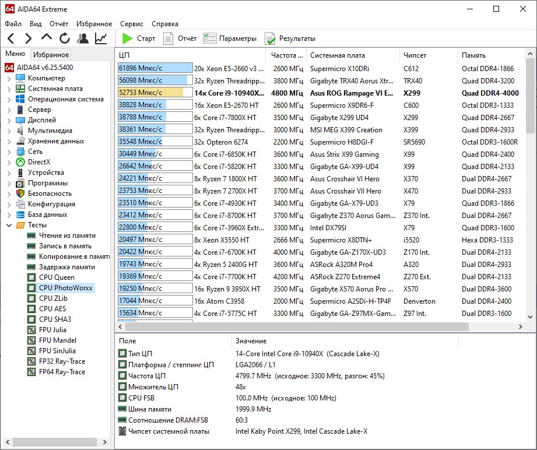Open the Задержка памяти test

pyautogui.click(x=67, y=267)
